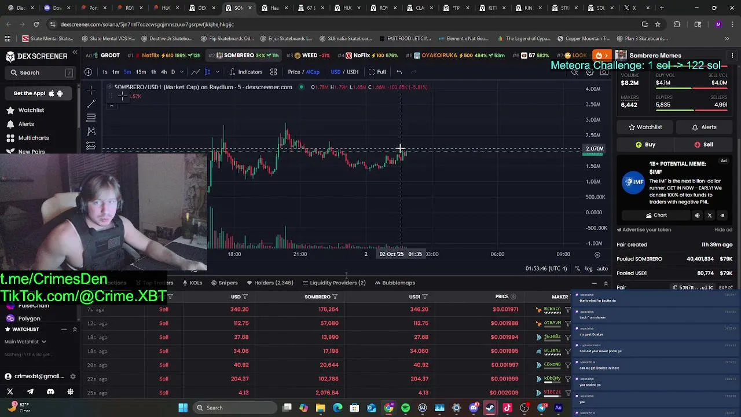Viewport: 741px width, 417px height.
Task: Open the chart settings gear icon
Action: [x=589, y=72]
